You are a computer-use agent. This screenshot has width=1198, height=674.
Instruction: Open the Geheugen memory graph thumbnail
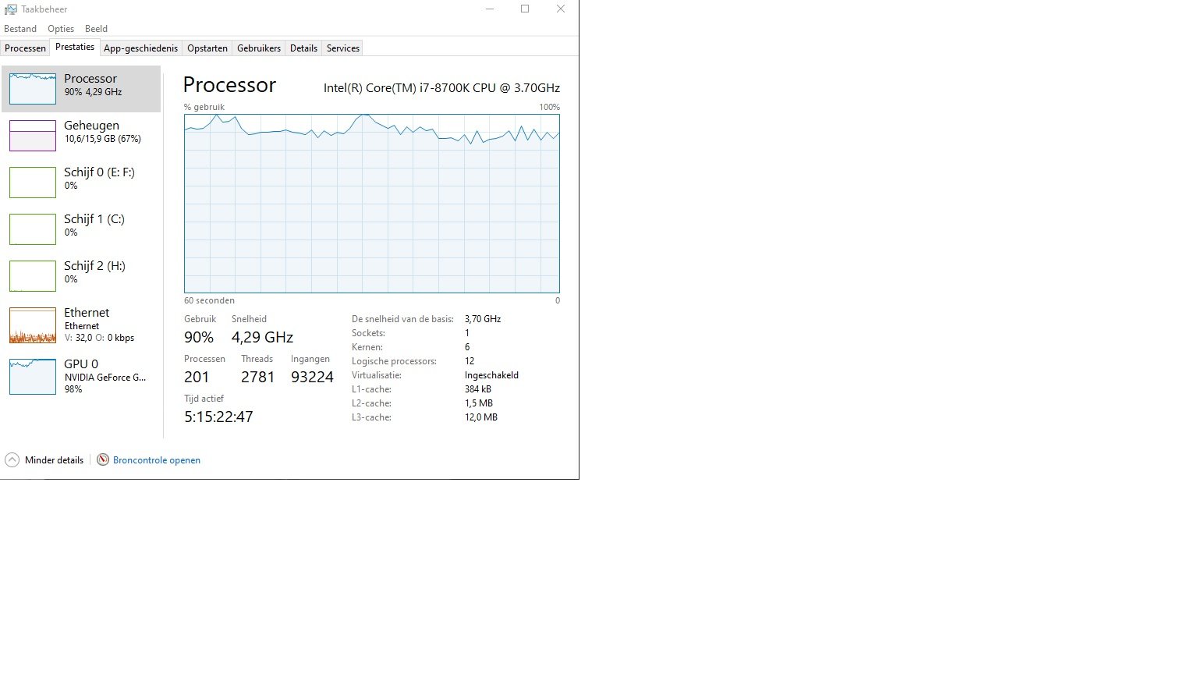click(33, 136)
